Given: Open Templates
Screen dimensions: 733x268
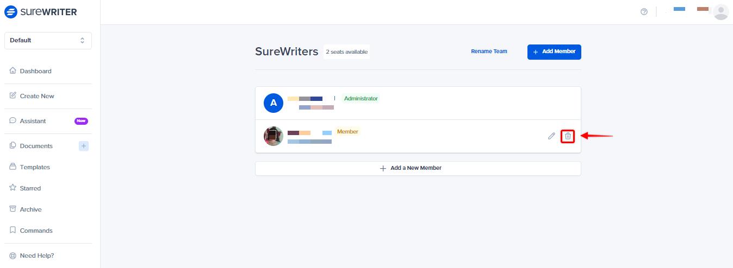Looking at the screenshot, I should pos(35,167).
